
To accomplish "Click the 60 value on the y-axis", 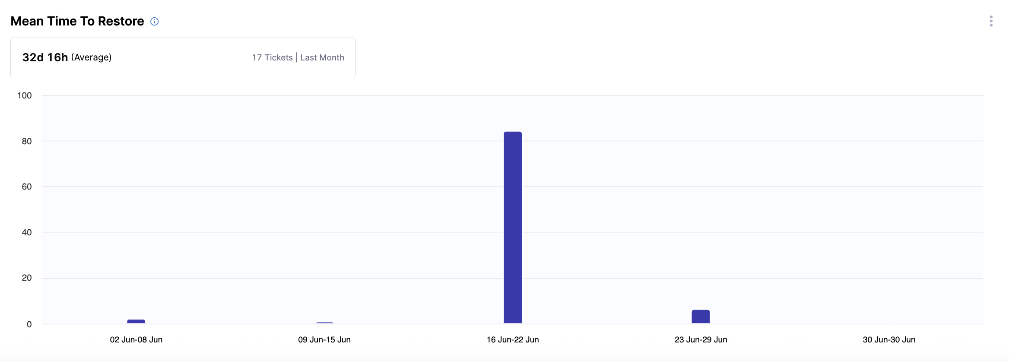I will [27, 187].
